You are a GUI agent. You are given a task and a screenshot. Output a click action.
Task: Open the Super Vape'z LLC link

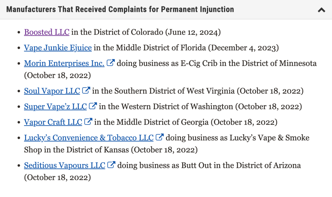point(55,106)
